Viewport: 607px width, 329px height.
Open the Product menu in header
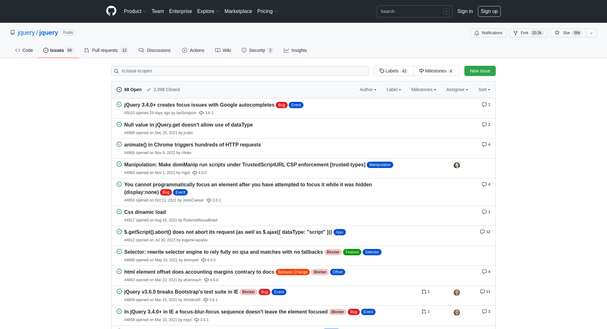coord(135,11)
